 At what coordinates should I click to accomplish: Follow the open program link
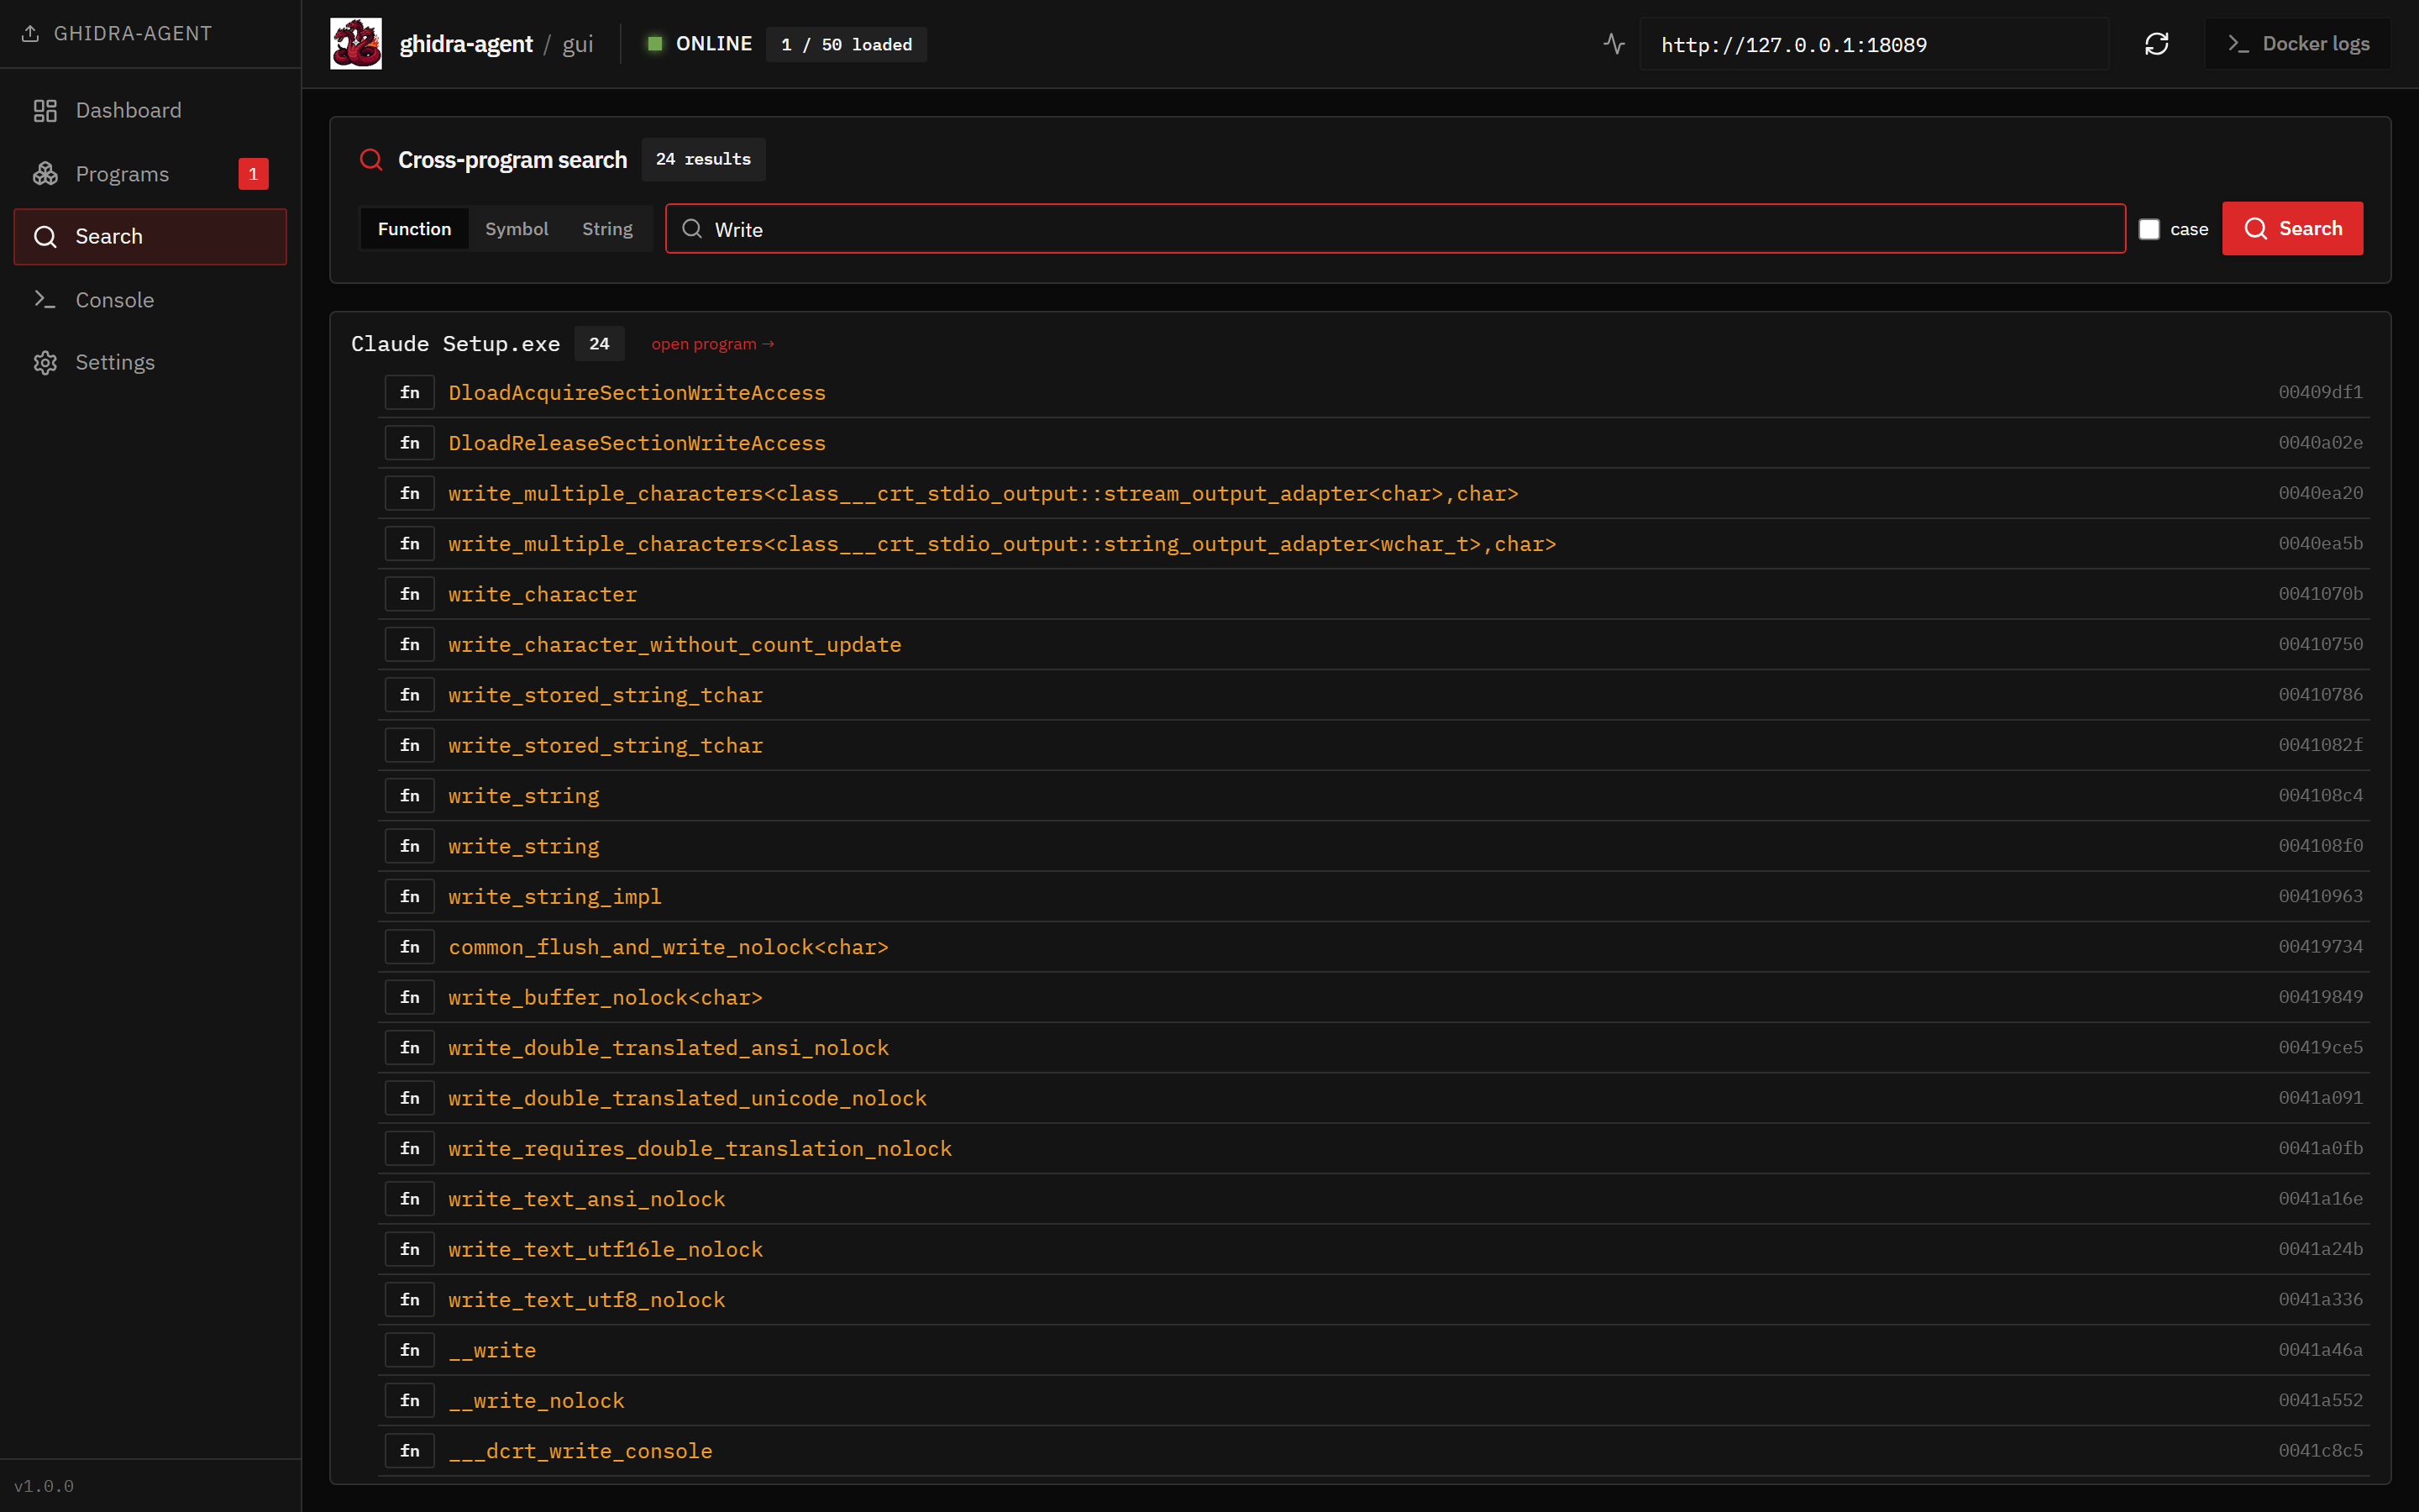pyautogui.click(x=713, y=344)
